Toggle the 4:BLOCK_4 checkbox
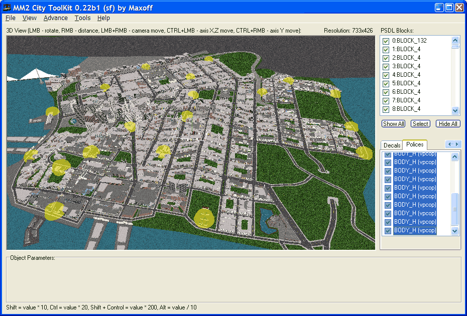Image resolution: width=467 pixels, height=316 pixels. click(x=386, y=75)
